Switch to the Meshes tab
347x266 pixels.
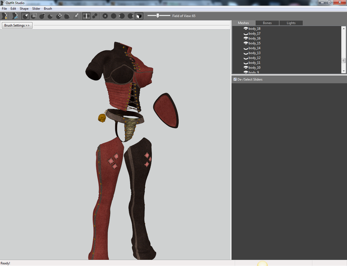243,23
